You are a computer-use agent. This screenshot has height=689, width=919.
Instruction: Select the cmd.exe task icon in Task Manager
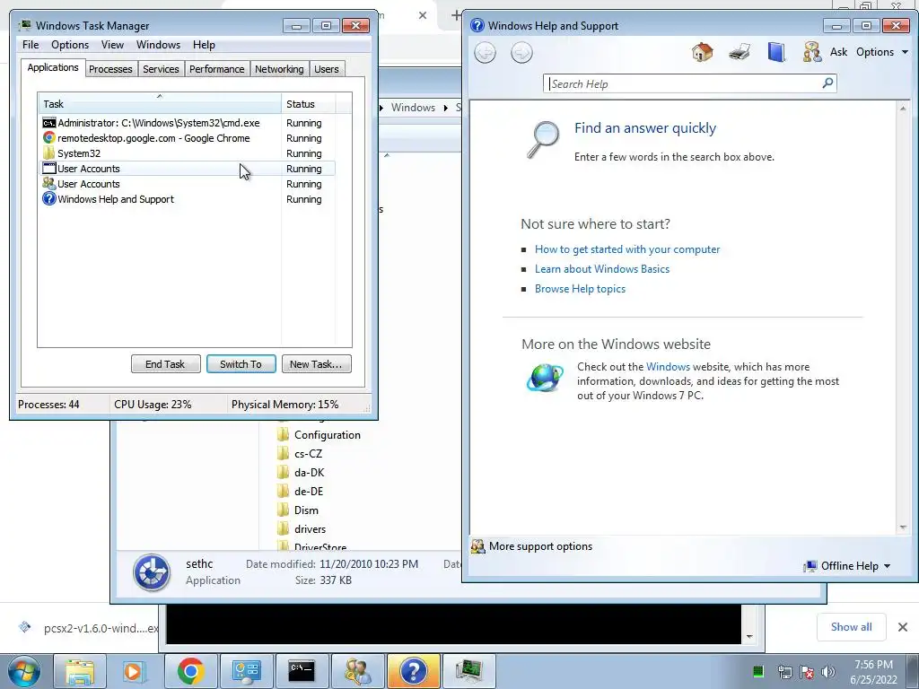(x=49, y=123)
